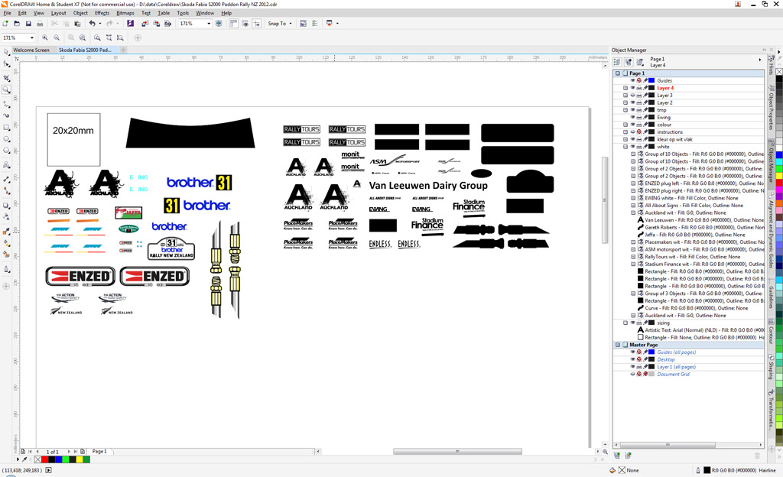Click the Zoom In magnifier icon
This screenshot has height=477, width=783.
click(x=45, y=37)
